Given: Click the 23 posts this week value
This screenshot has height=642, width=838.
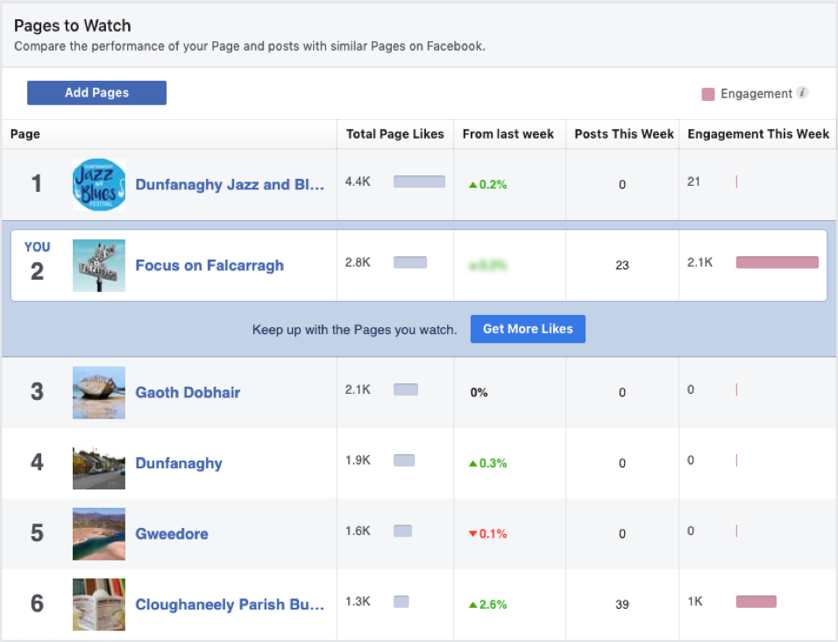Looking at the screenshot, I should coord(622,265).
